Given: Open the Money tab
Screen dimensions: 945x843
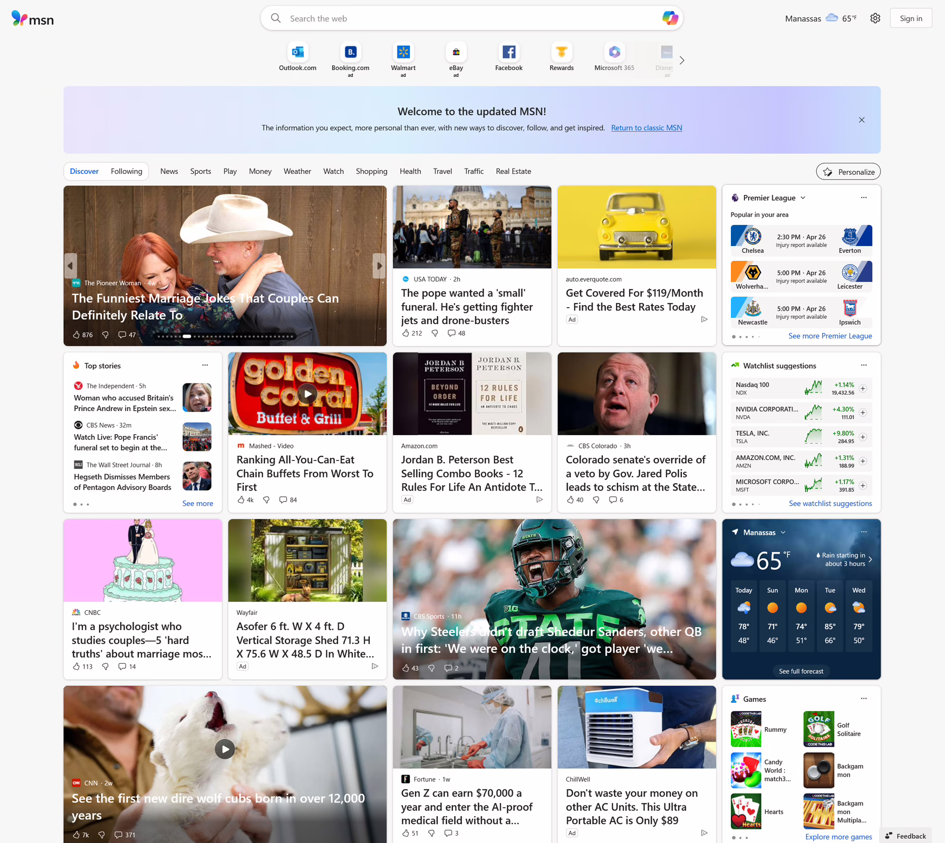Looking at the screenshot, I should [260, 172].
